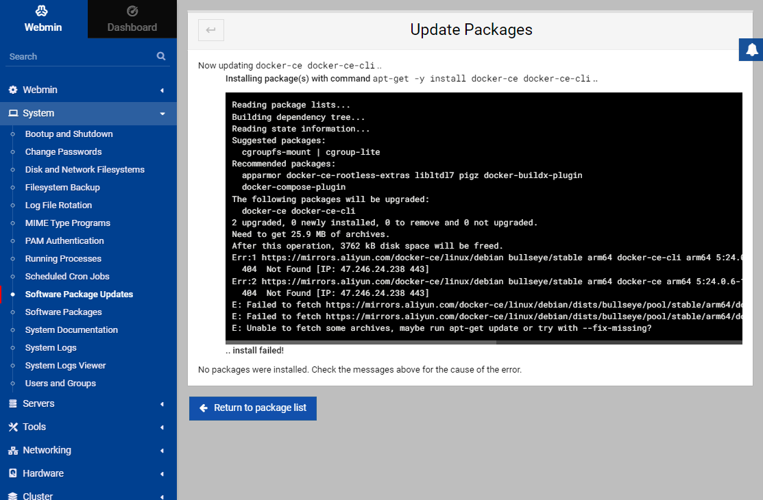Expand the Servers section arrow
Viewport: 763px width, 500px height.
coord(162,404)
